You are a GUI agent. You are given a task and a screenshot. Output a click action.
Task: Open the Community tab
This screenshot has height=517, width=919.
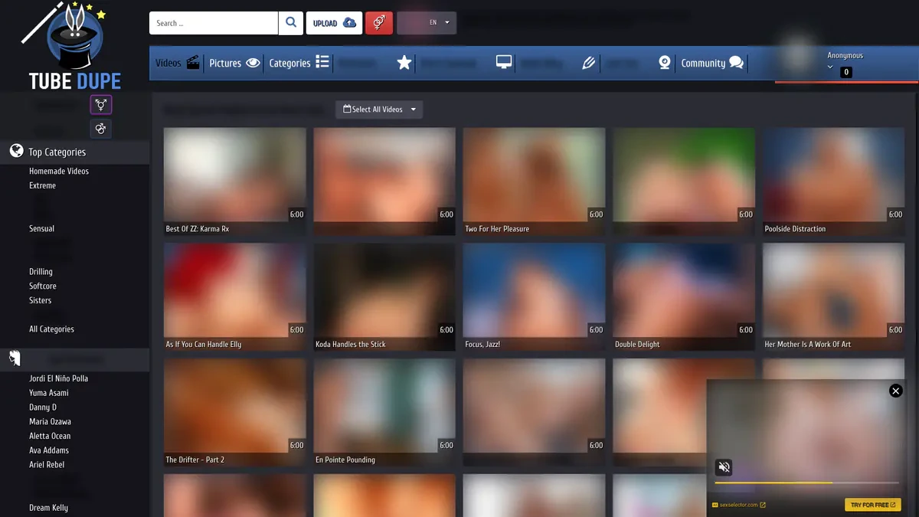pyautogui.click(x=712, y=63)
